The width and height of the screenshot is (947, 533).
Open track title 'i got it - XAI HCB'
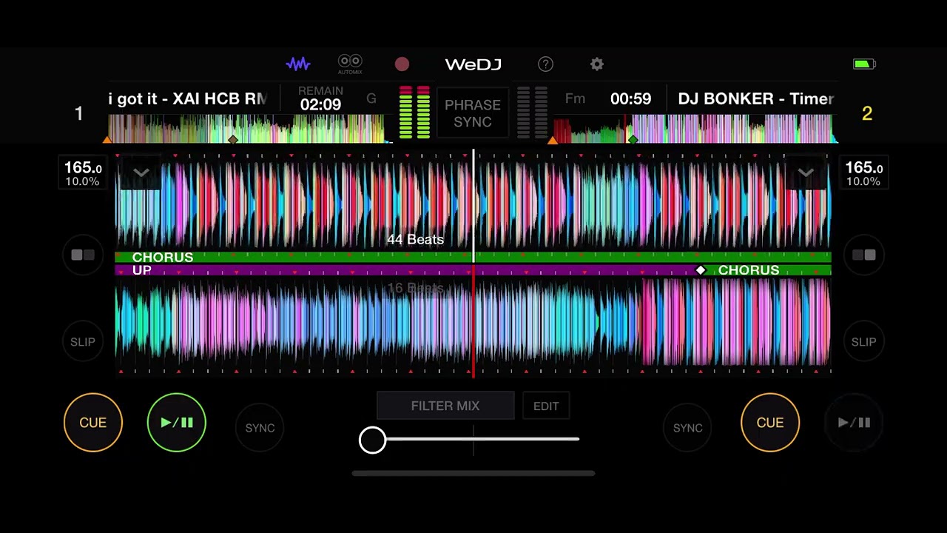tap(188, 98)
